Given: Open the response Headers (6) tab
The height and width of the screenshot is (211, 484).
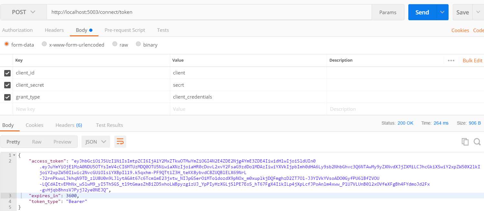Looking at the screenshot, I should (69, 125).
